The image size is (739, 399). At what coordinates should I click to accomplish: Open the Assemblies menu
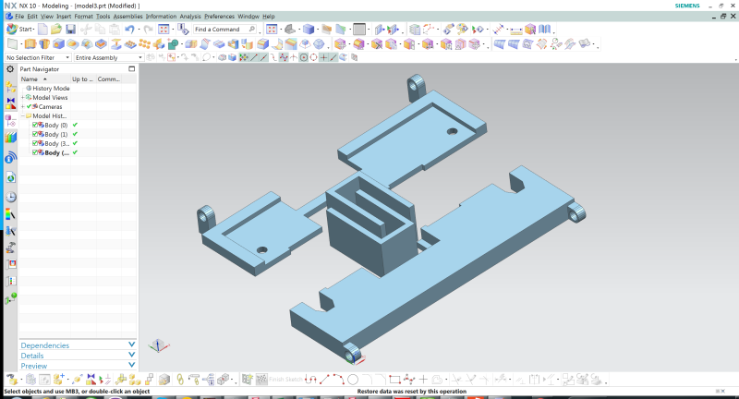127,16
